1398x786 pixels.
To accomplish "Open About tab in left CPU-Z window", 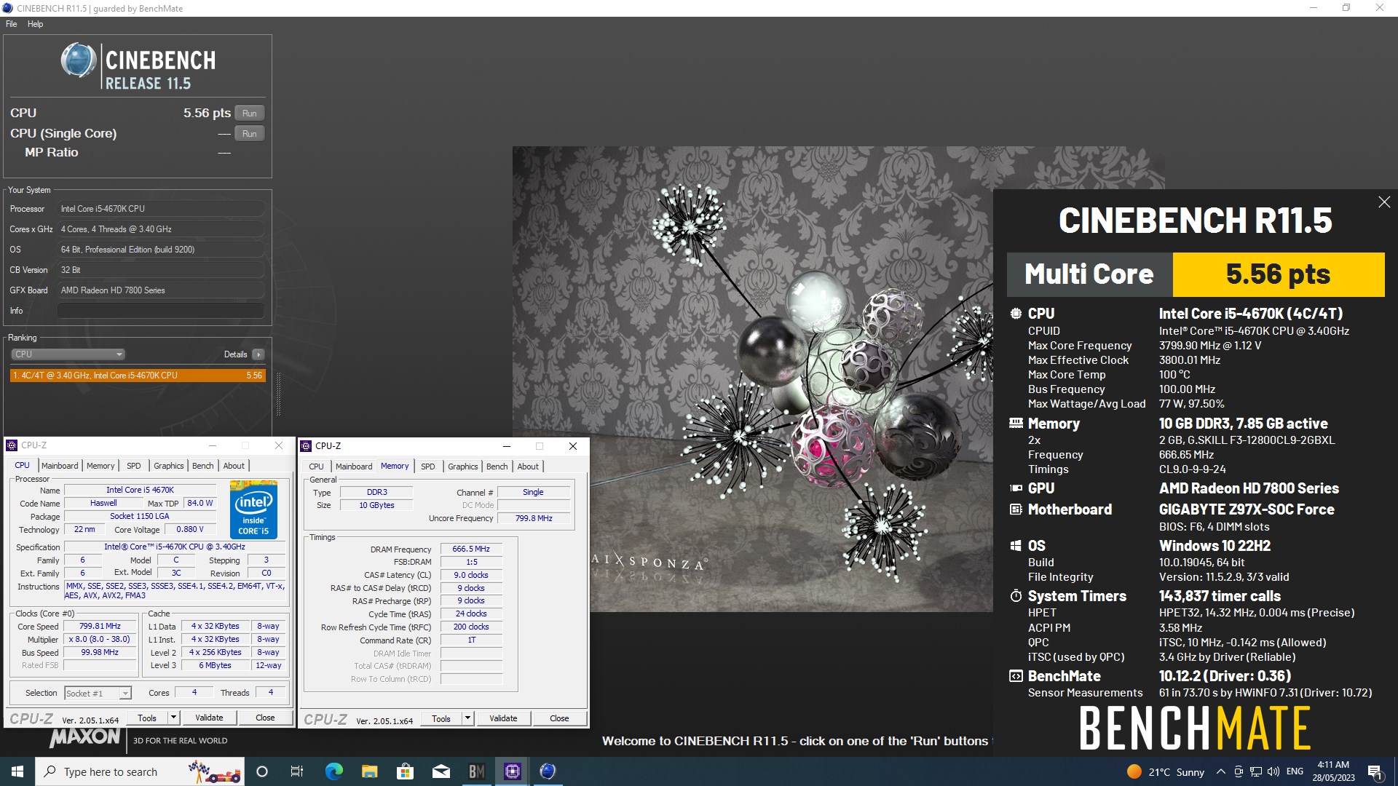I will [234, 466].
